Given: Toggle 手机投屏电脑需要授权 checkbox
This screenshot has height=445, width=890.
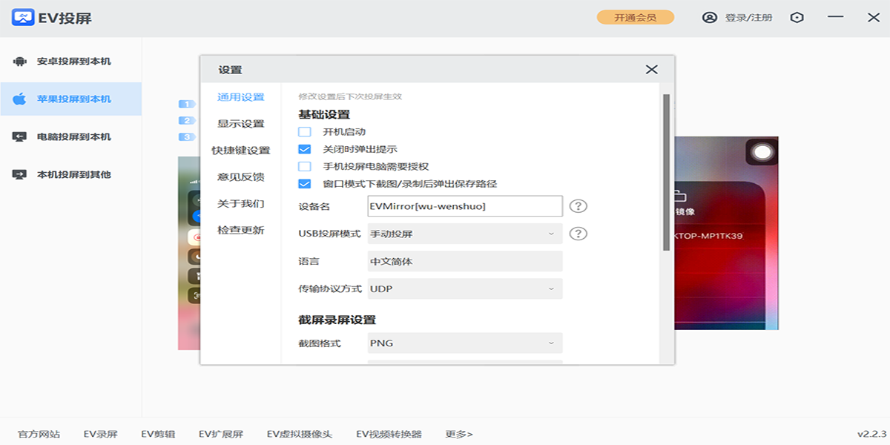Looking at the screenshot, I should point(305,166).
